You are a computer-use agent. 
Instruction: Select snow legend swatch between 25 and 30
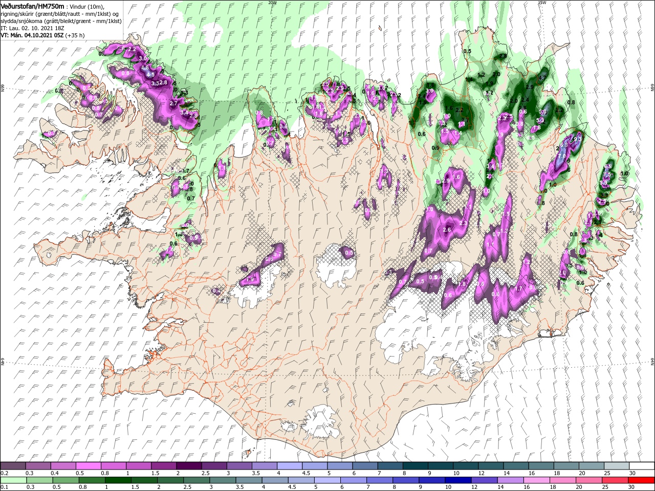[x=617, y=466]
